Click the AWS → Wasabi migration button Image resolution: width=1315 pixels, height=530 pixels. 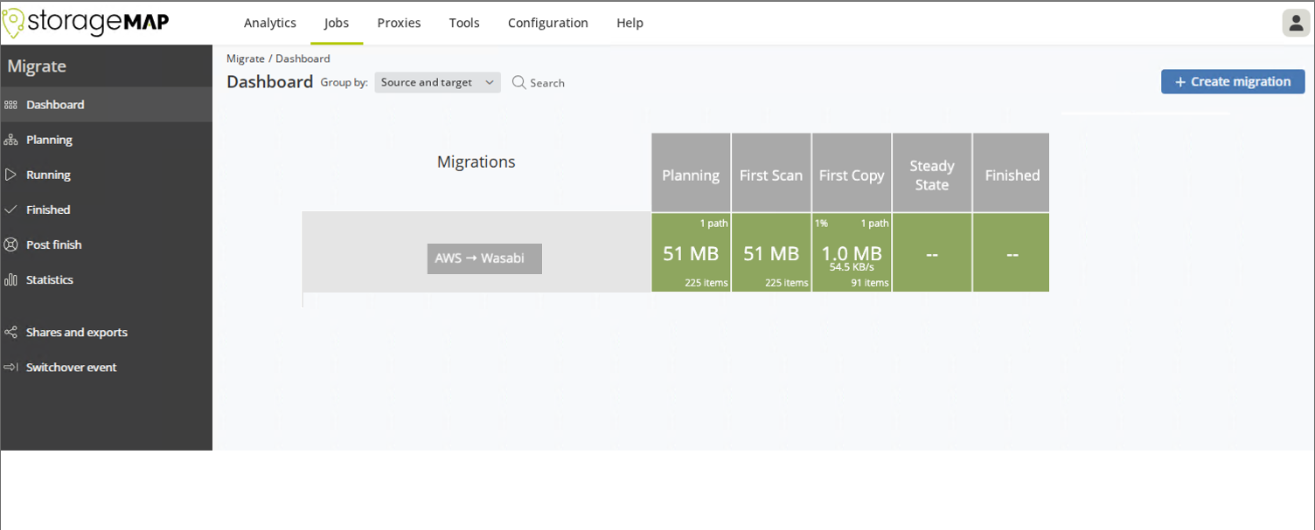[x=484, y=258]
